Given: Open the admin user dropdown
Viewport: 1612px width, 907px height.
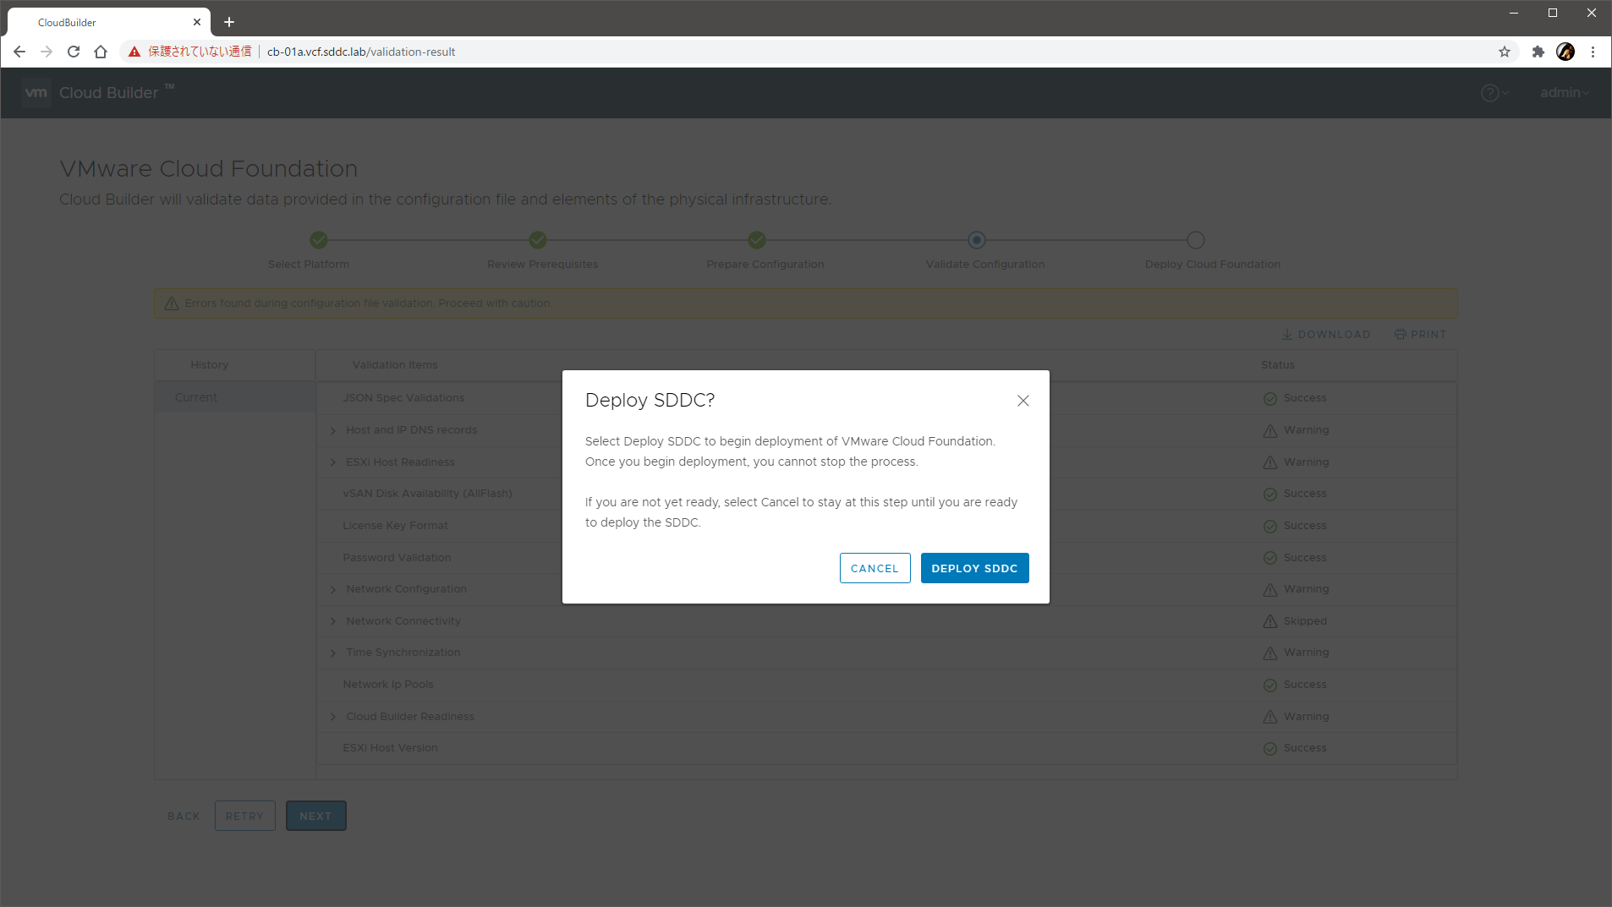Looking at the screenshot, I should [1564, 93].
